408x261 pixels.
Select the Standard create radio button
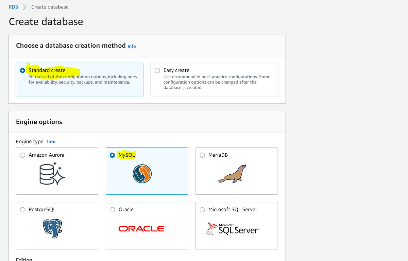coord(22,70)
